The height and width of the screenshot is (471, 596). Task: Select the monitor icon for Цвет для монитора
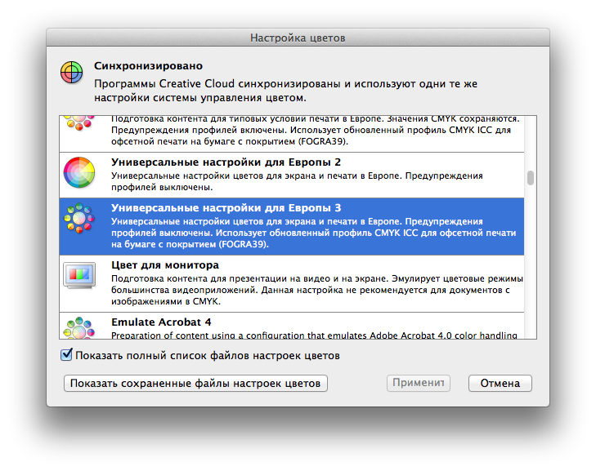click(79, 275)
